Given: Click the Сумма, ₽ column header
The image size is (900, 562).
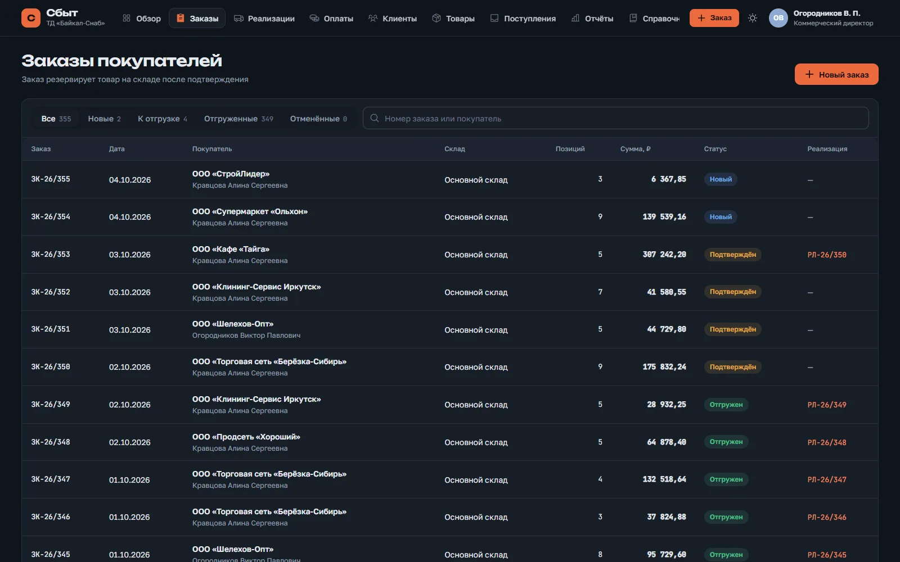Looking at the screenshot, I should [x=636, y=149].
